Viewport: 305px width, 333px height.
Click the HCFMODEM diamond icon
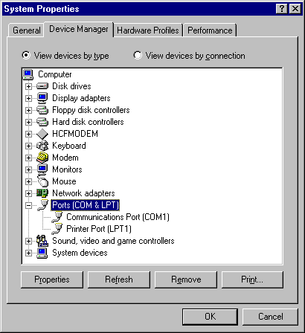point(42,134)
